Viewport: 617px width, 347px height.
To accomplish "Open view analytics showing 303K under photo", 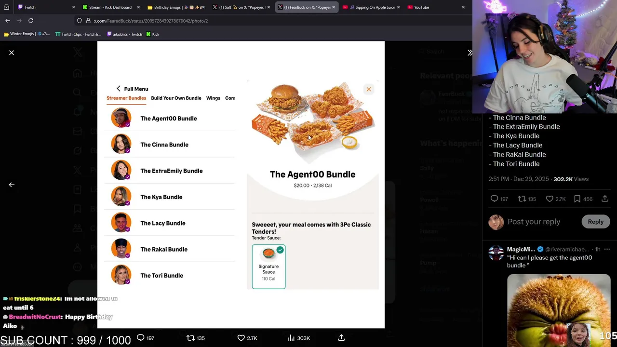I will pos(291,338).
